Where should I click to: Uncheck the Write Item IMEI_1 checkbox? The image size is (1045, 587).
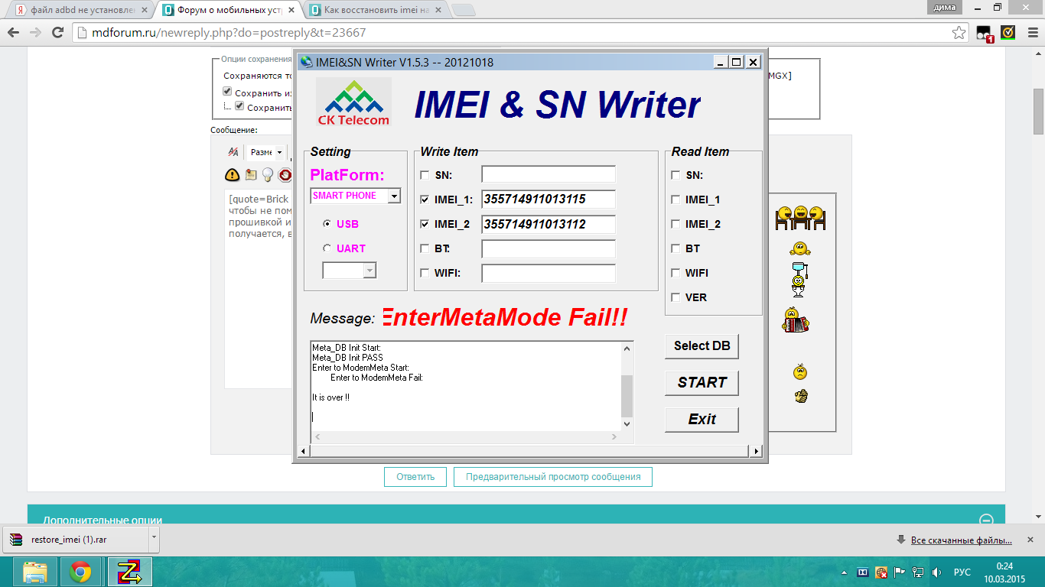tap(425, 199)
